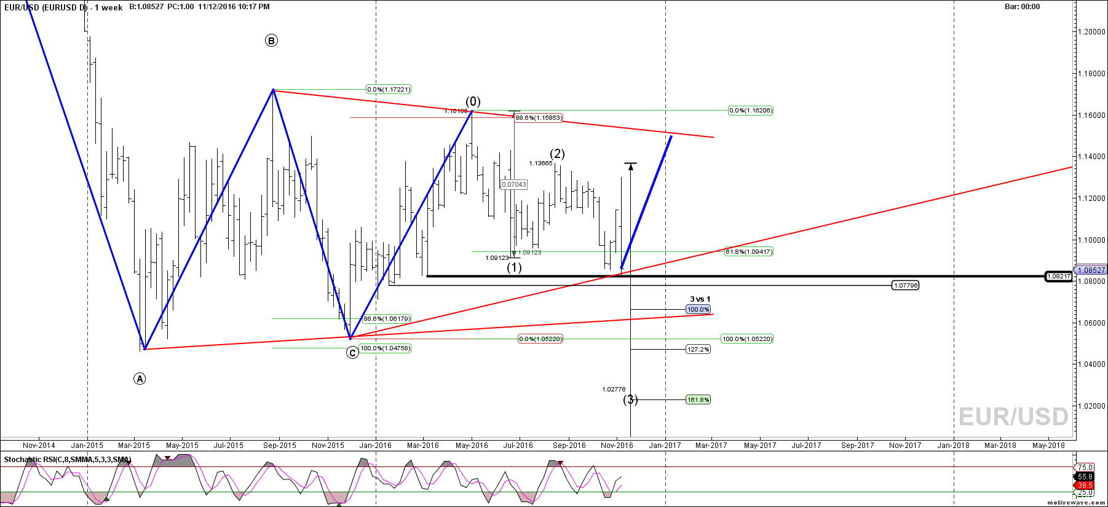Select the circled C wave label
The image size is (1108, 507).
pos(352,352)
